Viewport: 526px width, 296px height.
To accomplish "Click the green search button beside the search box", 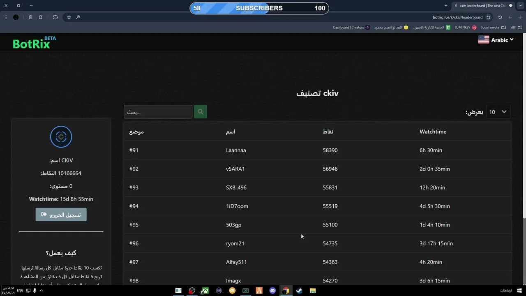I will (200, 112).
